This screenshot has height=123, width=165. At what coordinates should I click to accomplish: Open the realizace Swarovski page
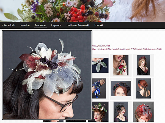pyautogui.click(x=78, y=25)
